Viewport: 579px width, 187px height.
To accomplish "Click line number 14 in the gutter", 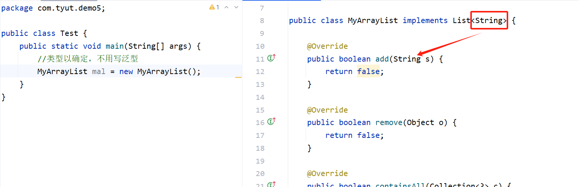I will (260, 97).
